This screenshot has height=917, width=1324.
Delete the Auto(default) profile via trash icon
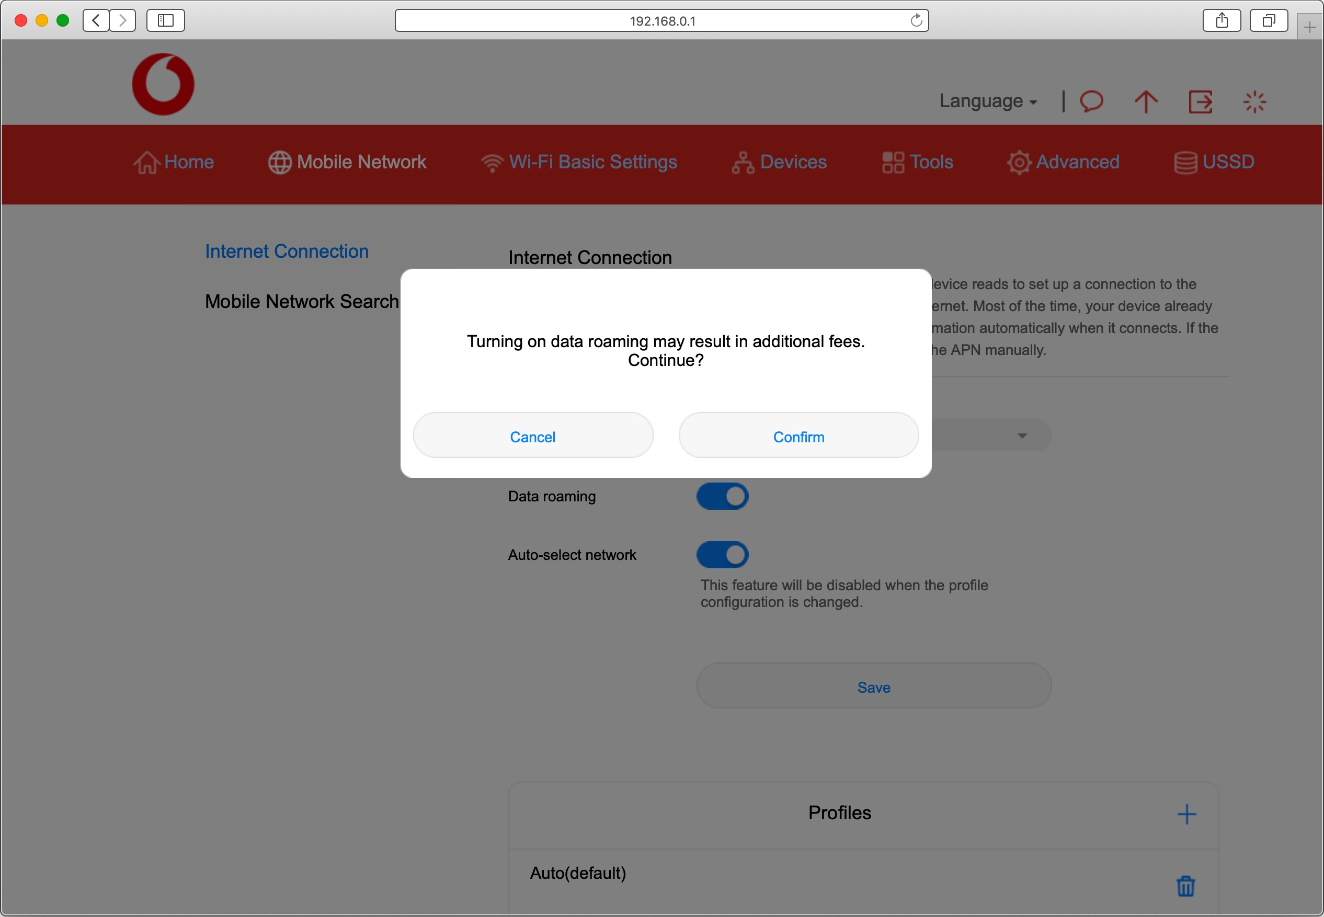pos(1185,886)
